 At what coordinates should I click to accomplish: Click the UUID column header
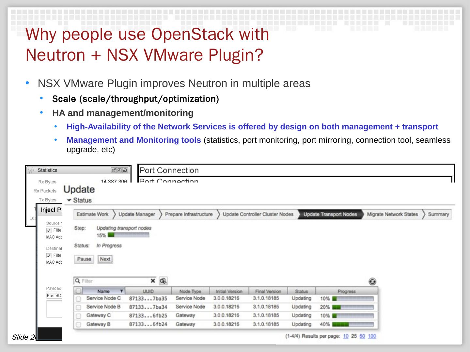148,291
